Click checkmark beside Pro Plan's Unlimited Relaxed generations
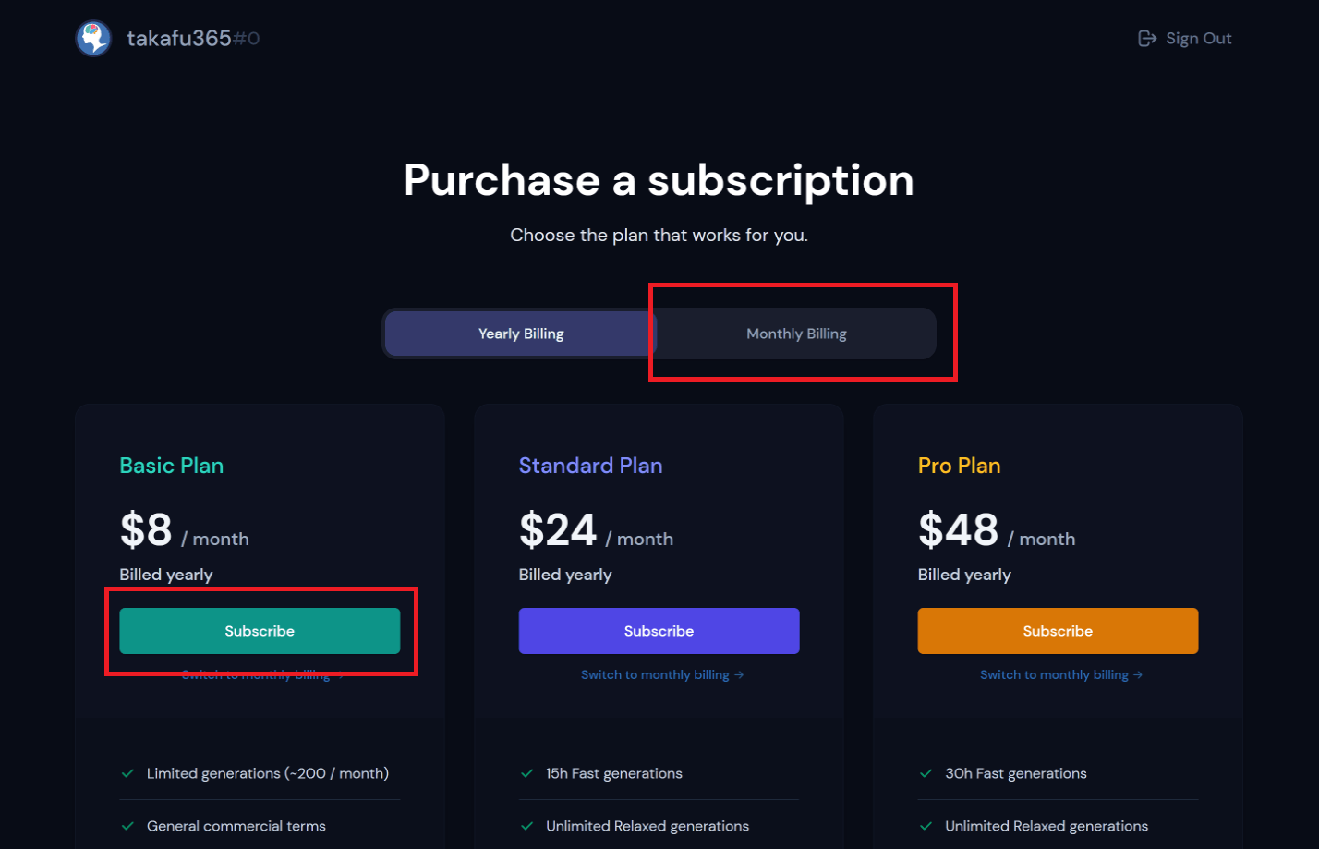Viewport: 1319px width, 849px height. tap(926, 826)
